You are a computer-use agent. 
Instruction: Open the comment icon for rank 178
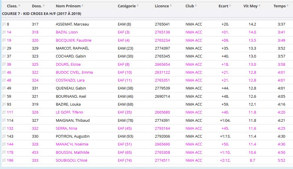pos(4,153)
